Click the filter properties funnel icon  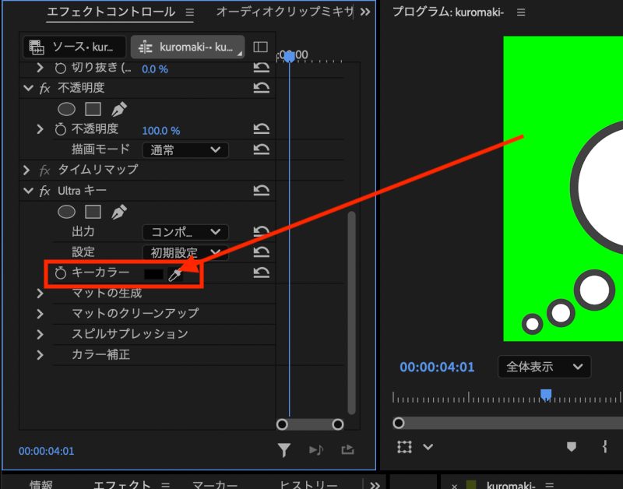pyautogui.click(x=284, y=449)
